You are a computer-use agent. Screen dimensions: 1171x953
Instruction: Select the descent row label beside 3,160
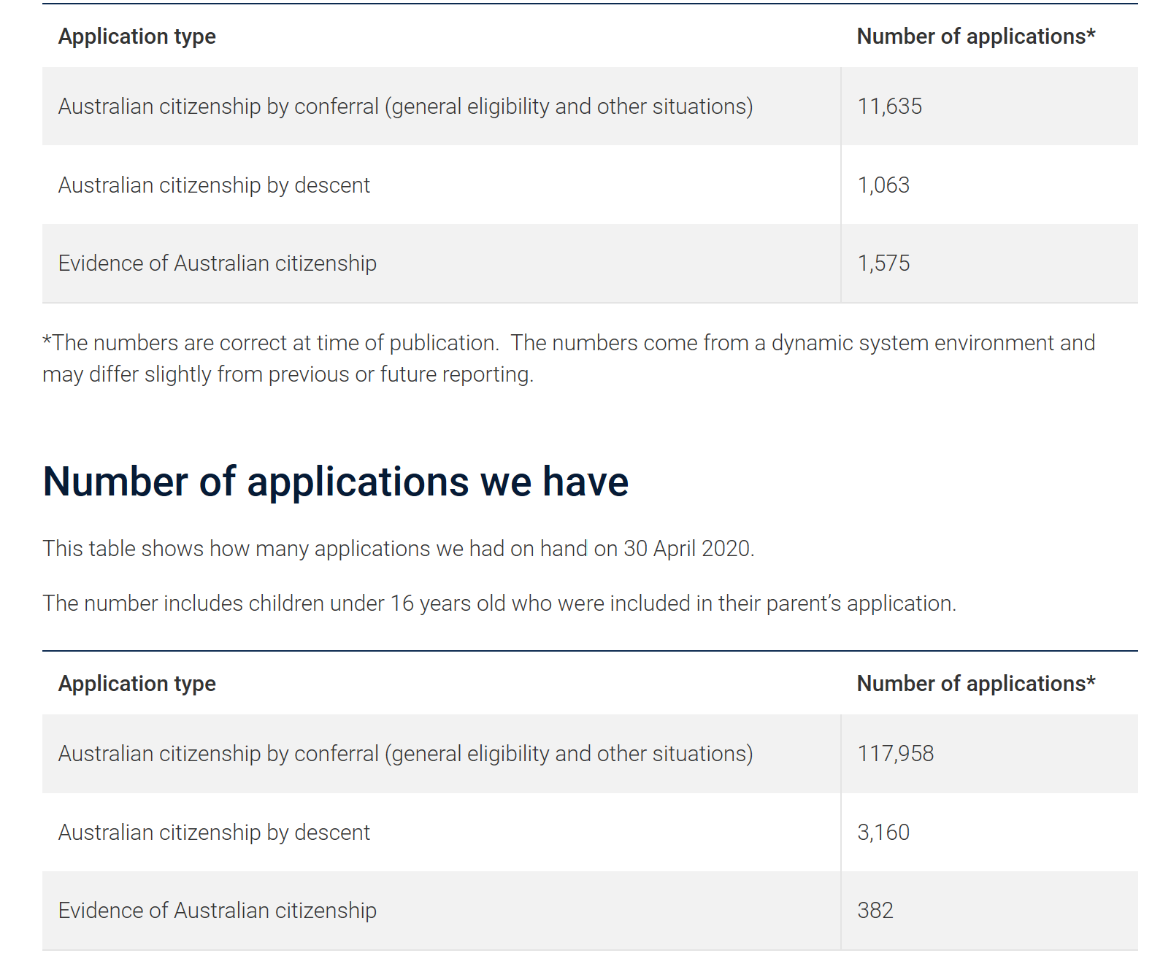click(x=214, y=833)
